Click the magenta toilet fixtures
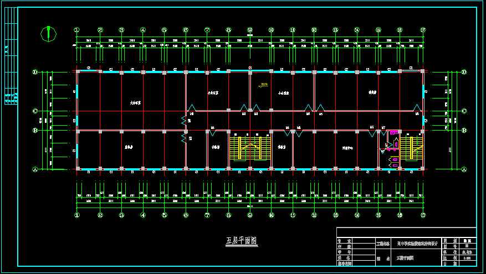This screenshot has height=274, width=486. pyautogui.click(x=395, y=160)
